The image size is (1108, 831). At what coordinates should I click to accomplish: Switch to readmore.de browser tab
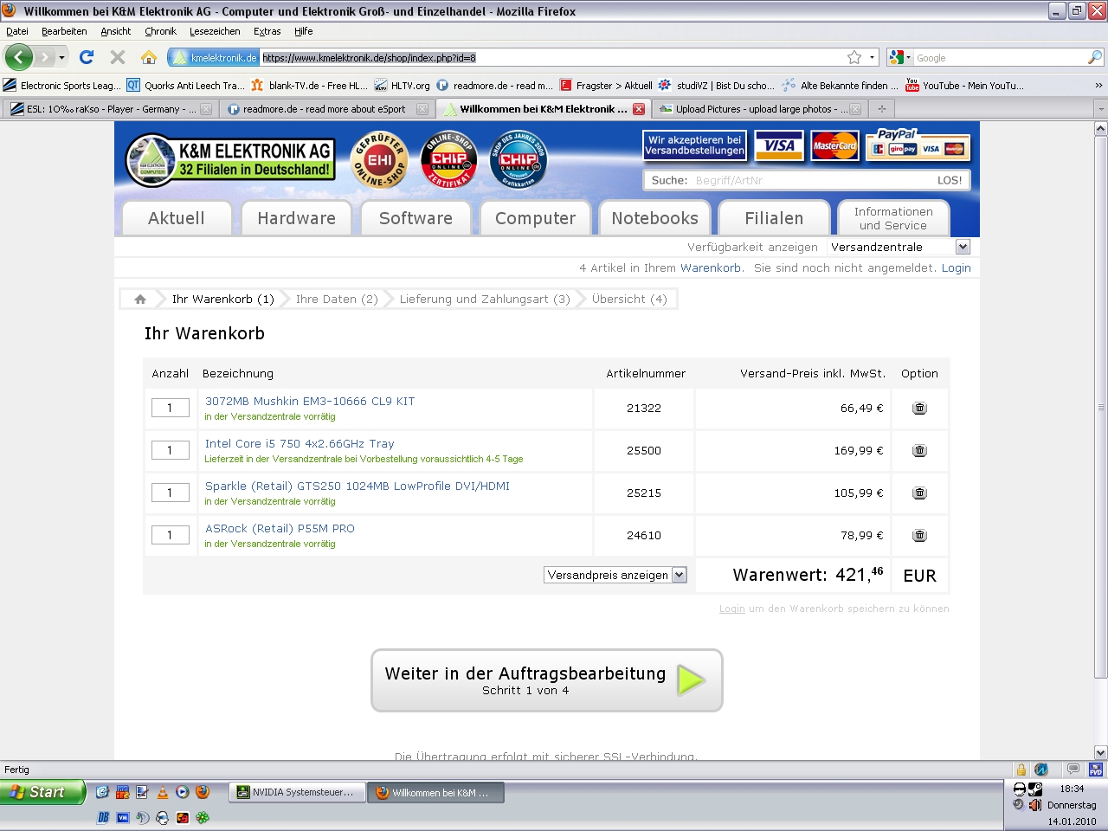click(325, 109)
